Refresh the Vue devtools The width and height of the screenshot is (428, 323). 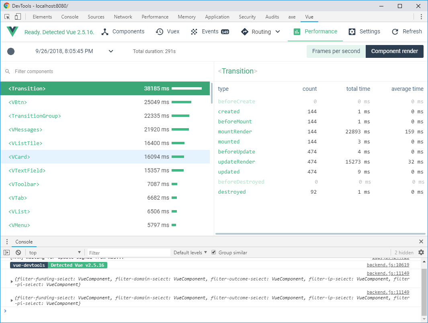407,31
